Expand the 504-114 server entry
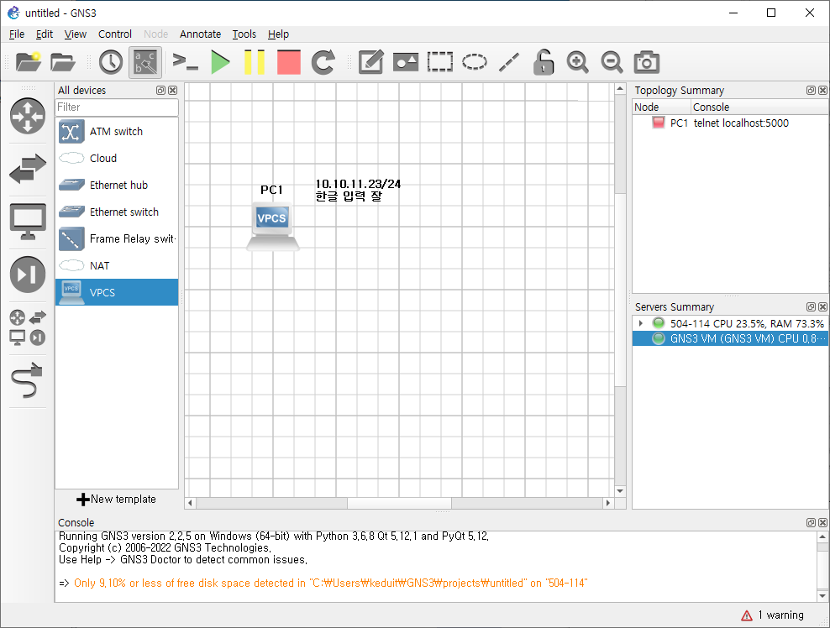This screenshot has width=830, height=628. coord(640,323)
